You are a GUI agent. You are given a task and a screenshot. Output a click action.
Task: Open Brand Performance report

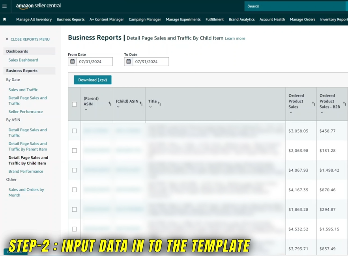pos(26,171)
